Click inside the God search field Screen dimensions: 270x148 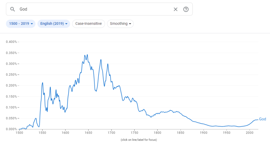pyautogui.click(x=94, y=9)
